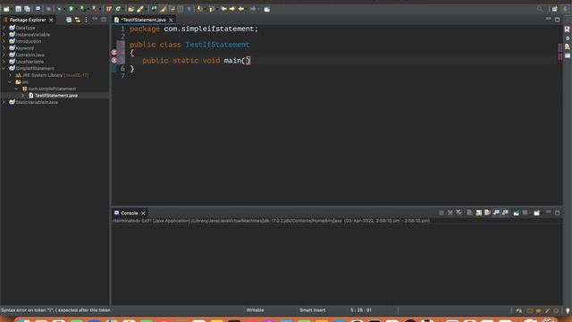Click the Next Annotation toolbar icon
Viewport: 572px width, 322px height.
coord(199,9)
